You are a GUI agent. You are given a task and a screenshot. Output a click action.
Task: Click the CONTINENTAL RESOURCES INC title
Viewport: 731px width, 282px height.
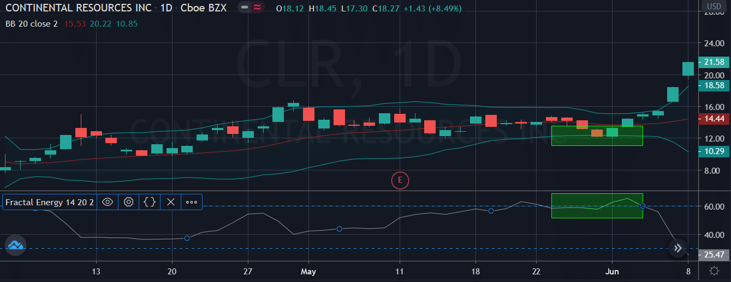(x=78, y=9)
